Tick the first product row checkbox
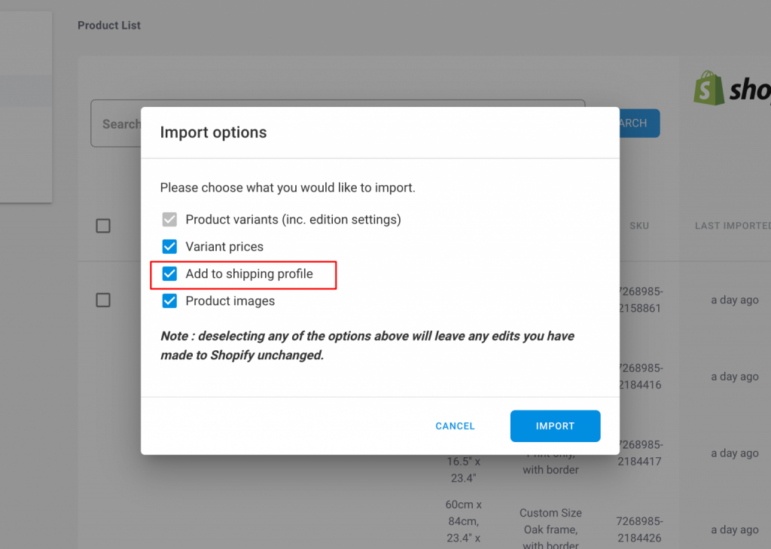Screen dimensions: 771x549 pyautogui.click(x=103, y=300)
